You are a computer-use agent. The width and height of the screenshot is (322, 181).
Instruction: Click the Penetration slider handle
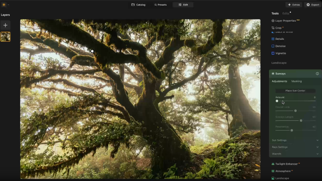[x=292, y=130]
